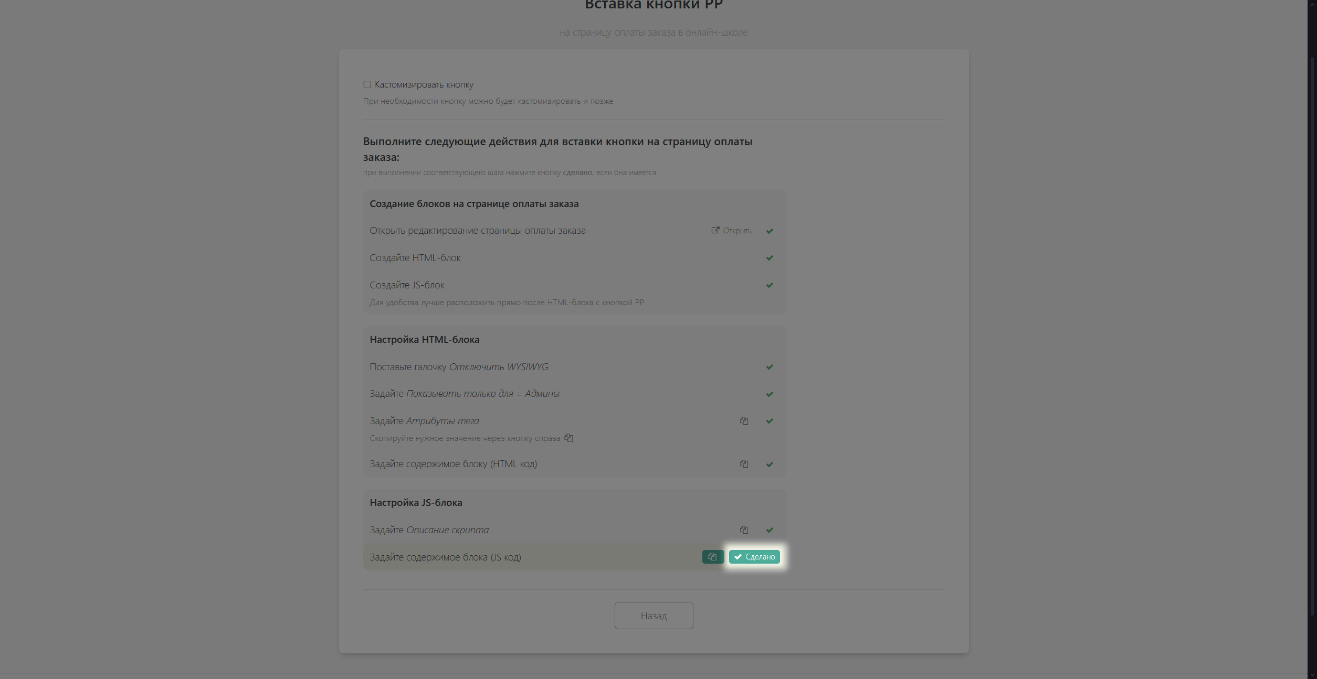Copy the Атрибуты тега value
1317x679 pixels.
744,421
